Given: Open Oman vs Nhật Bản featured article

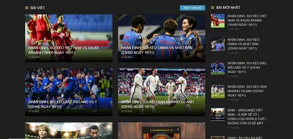Looking at the screenshot, I should (162, 38).
